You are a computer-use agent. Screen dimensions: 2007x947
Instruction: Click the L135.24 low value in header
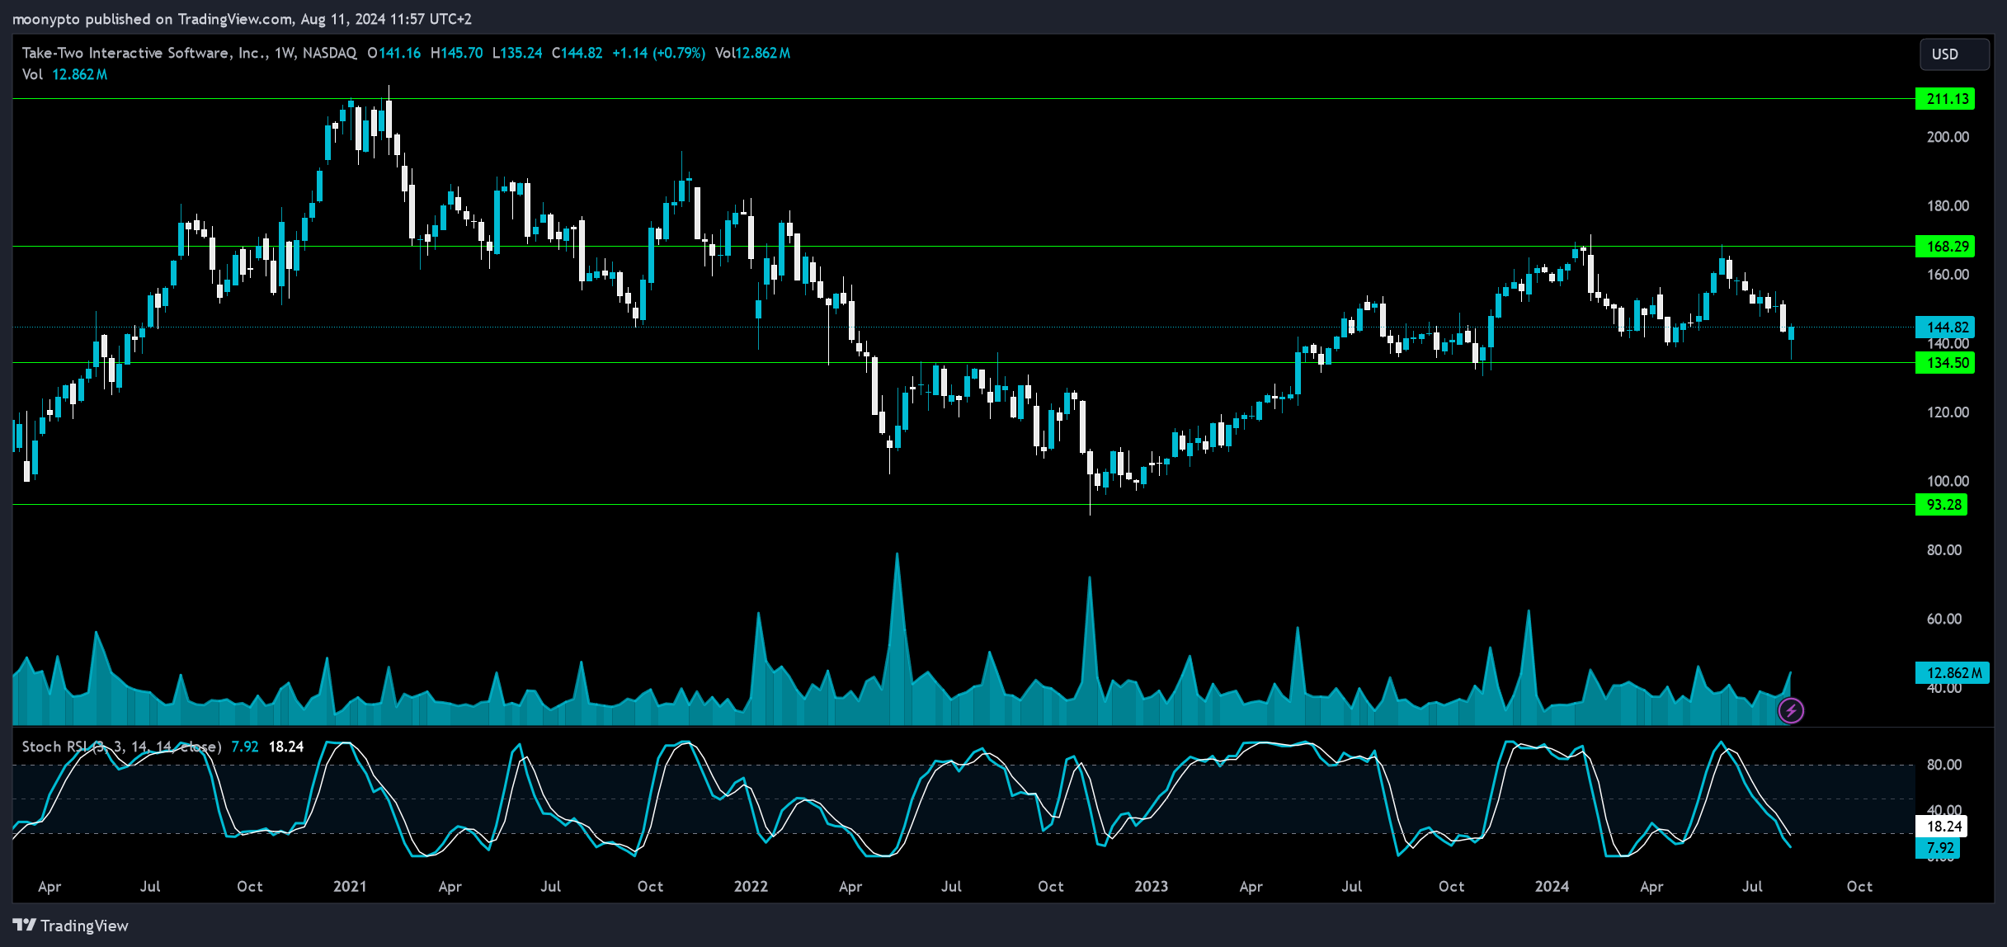tap(517, 53)
